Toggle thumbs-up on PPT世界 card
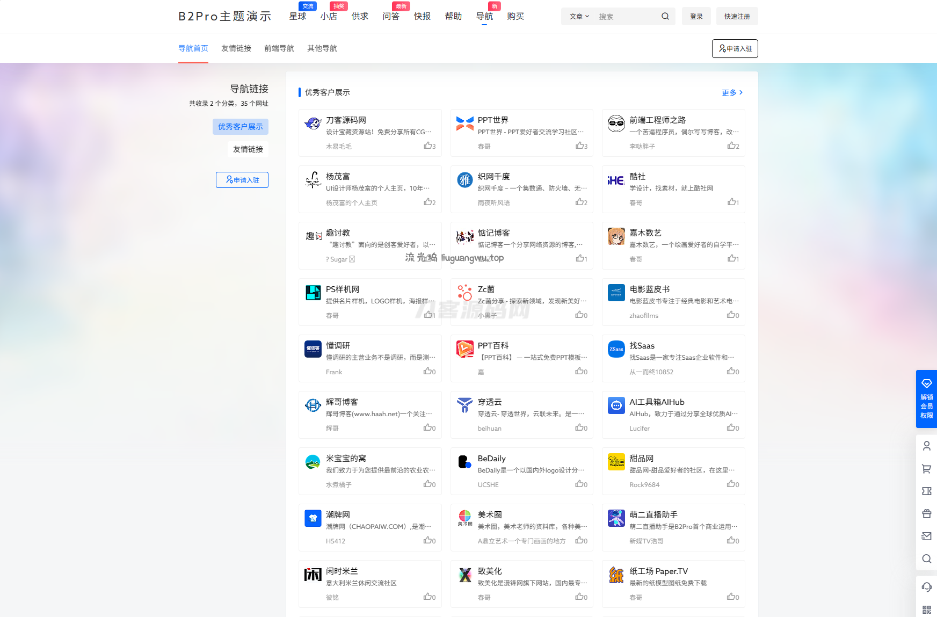 [581, 146]
